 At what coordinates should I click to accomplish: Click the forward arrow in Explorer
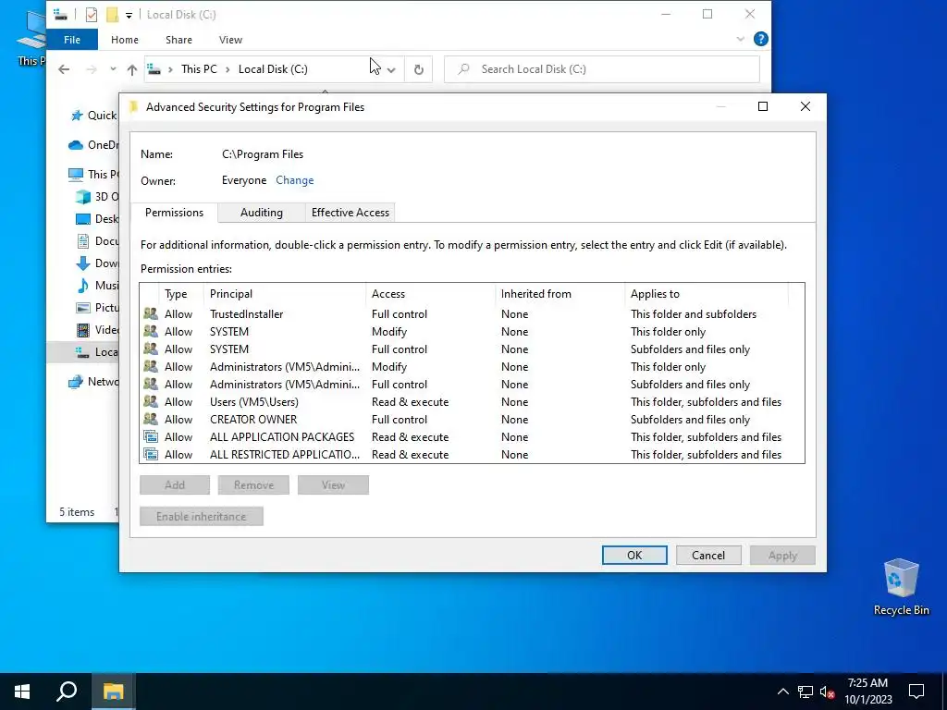[92, 69]
